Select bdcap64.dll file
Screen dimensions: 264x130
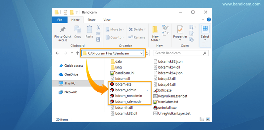[165, 84]
